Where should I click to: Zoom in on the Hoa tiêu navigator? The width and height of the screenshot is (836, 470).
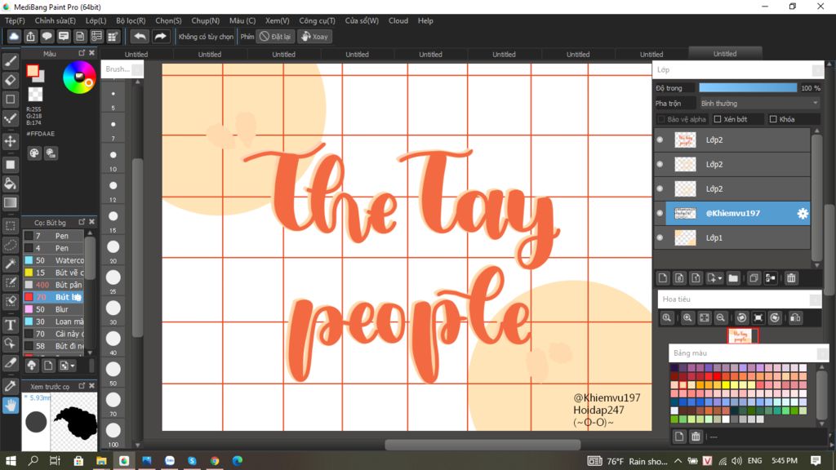tap(687, 317)
